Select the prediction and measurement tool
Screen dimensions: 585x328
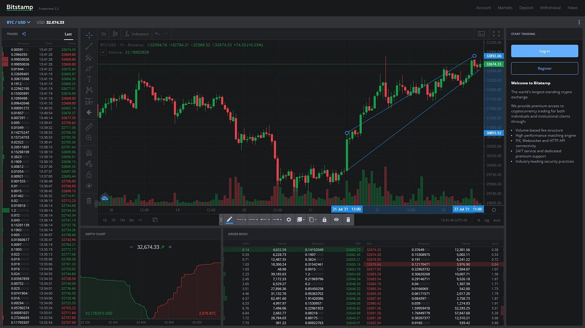click(89, 101)
